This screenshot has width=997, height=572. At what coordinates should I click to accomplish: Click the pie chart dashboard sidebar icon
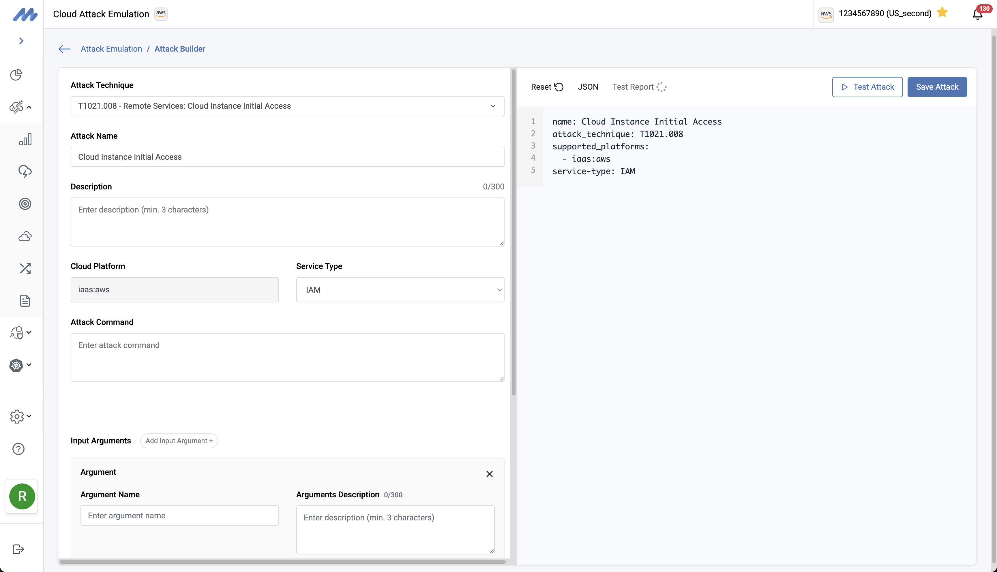[16, 75]
